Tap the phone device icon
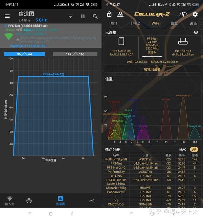Screen dimensions: 203x220 coord(121,41)
